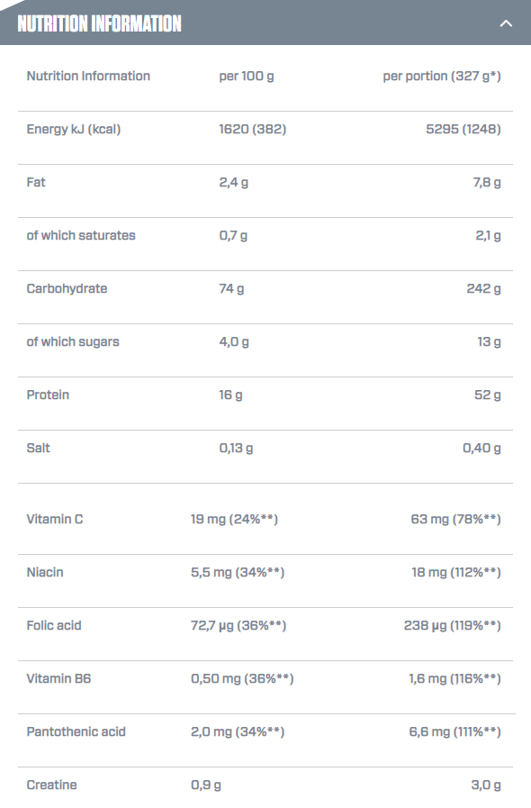Click the 'of which saturates' row label
This screenshot has height=808, width=531.
[81, 235]
